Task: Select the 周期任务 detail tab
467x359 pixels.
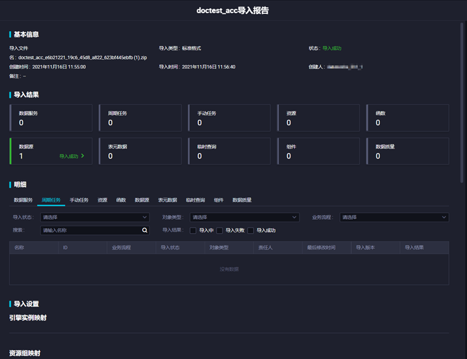Action: pyautogui.click(x=51, y=200)
